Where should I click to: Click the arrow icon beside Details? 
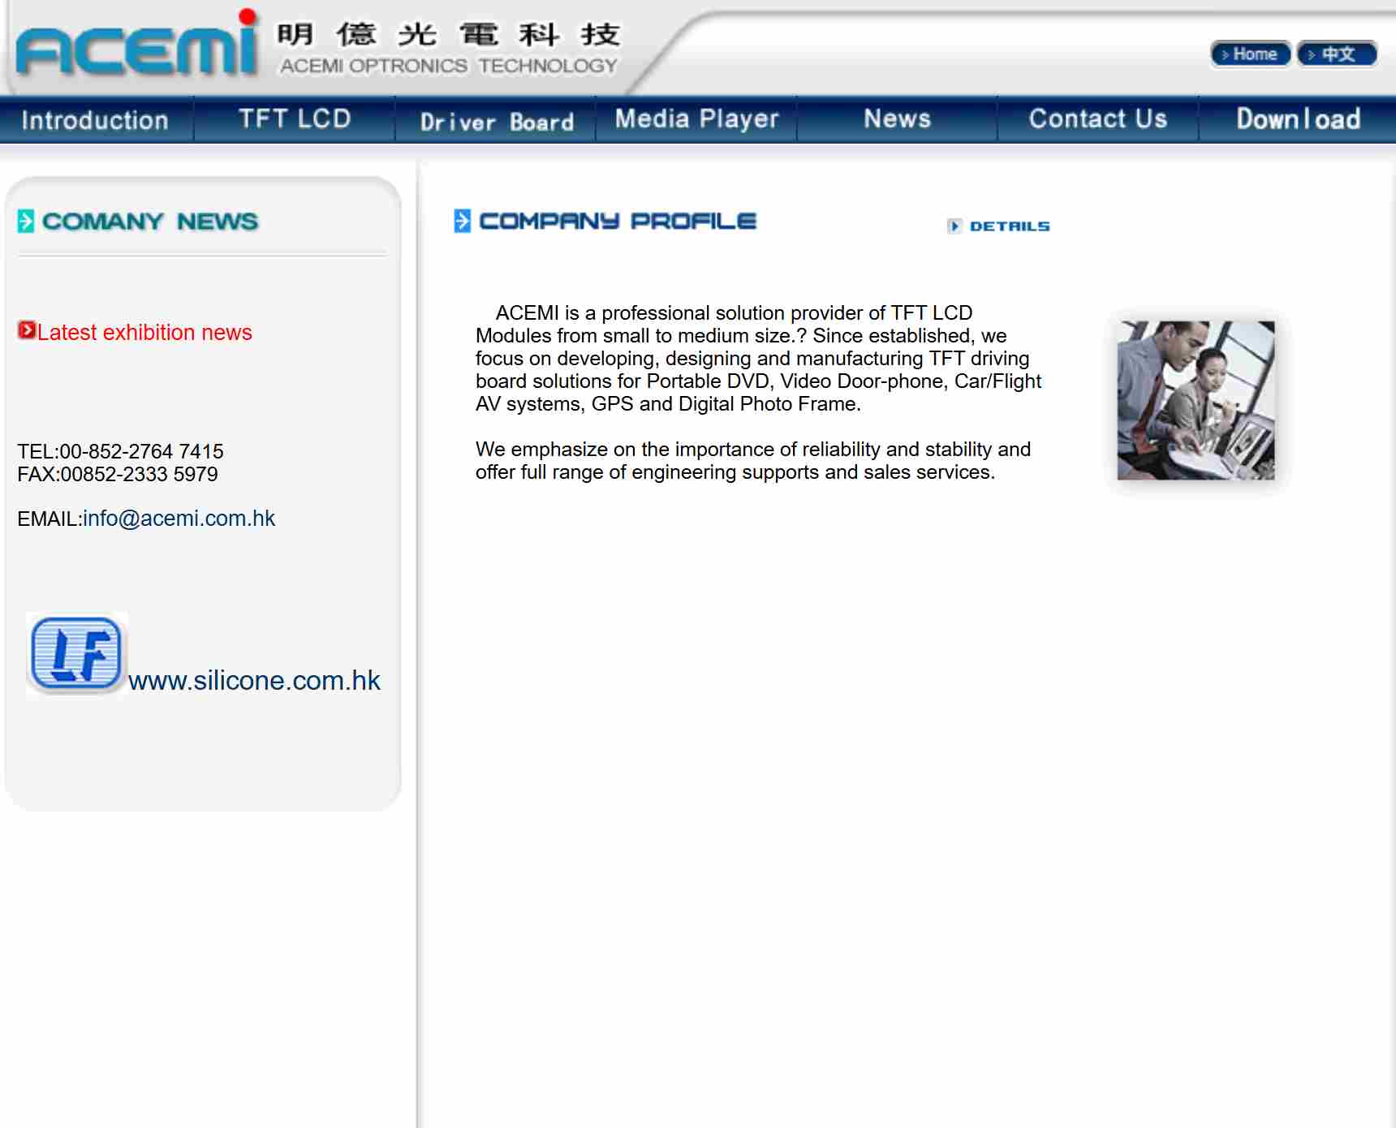(x=954, y=226)
